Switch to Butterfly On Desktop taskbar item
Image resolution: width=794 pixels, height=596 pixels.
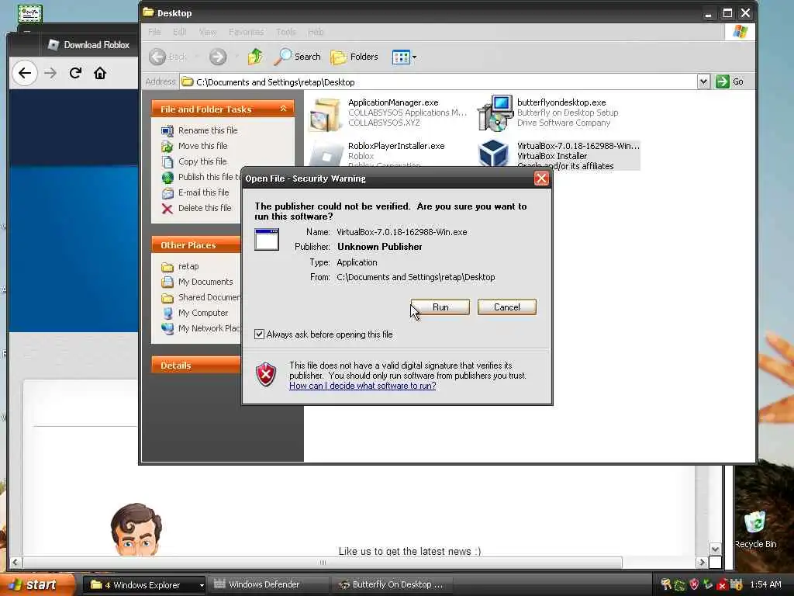pyautogui.click(x=392, y=585)
